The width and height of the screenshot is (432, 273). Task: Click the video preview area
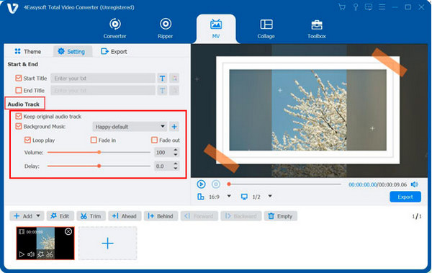point(309,111)
